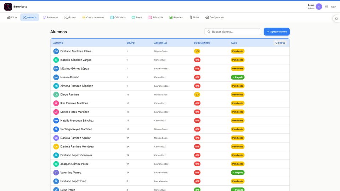
Task: Click the 1/3 documents badge for Emiliano Martínez Pérez
Action: [x=197, y=51]
